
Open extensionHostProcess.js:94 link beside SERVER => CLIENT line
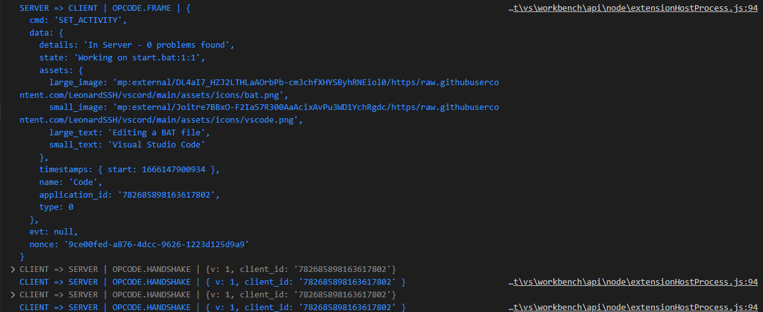coord(633,10)
